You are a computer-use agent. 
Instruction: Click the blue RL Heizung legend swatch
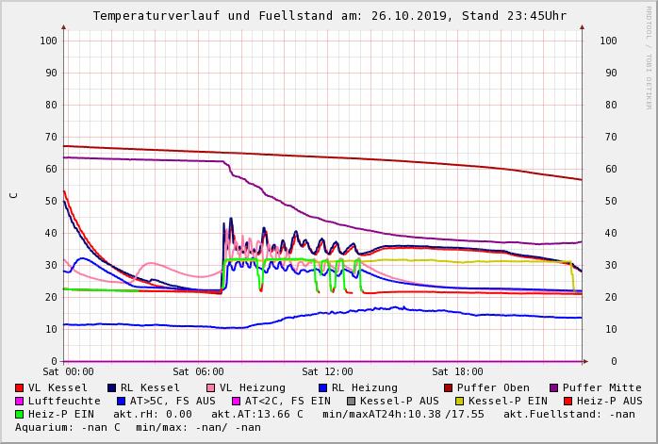[x=323, y=387]
